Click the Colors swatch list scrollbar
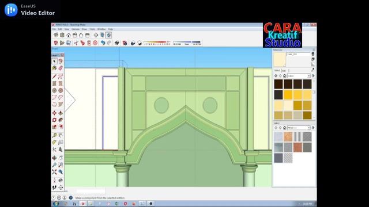This screenshot has height=207, width=369. coord(314,99)
